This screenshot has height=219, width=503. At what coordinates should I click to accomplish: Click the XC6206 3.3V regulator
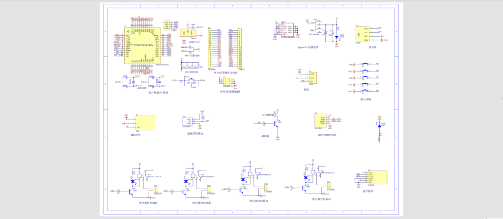(x=189, y=33)
